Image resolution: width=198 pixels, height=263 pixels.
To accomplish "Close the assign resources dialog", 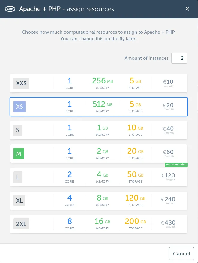I will (187, 9).
